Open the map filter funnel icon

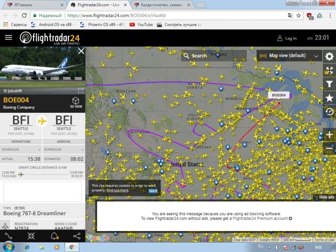[x=329, y=84]
